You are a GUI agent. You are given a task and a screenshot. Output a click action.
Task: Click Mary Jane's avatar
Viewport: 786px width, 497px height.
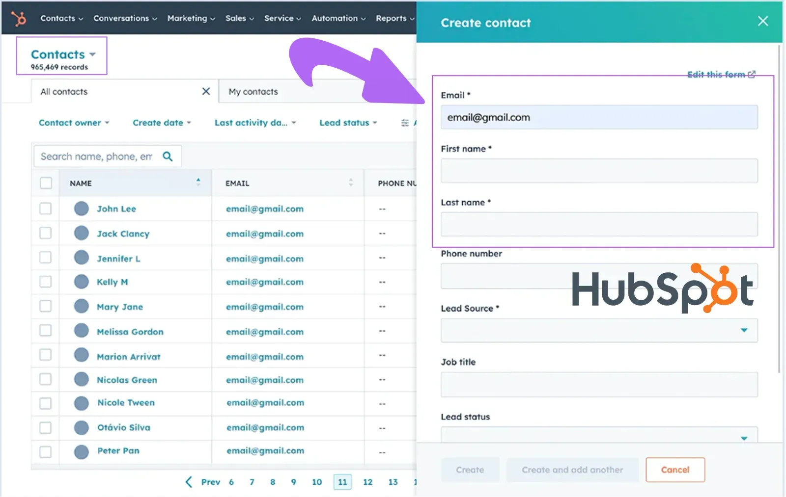click(x=81, y=306)
